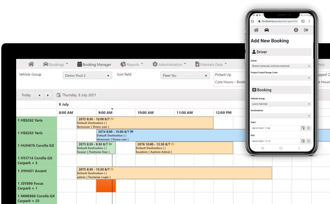
Task: Tap the home icon in the phone app
Action: tap(256, 30)
